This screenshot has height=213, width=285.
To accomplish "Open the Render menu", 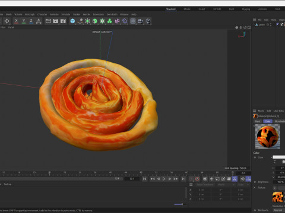I will pyautogui.click(x=87, y=14).
